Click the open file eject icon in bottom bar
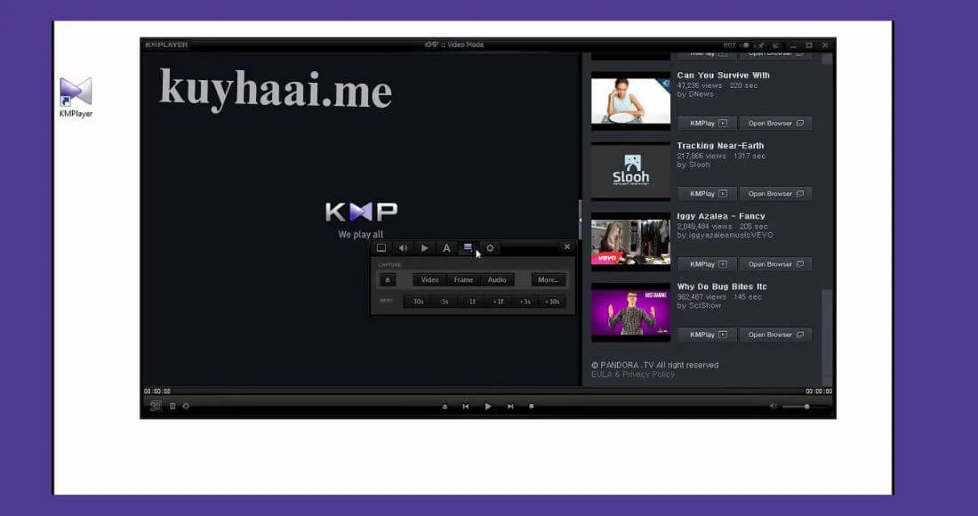Image resolution: width=978 pixels, height=516 pixels. tap(445, 407)
